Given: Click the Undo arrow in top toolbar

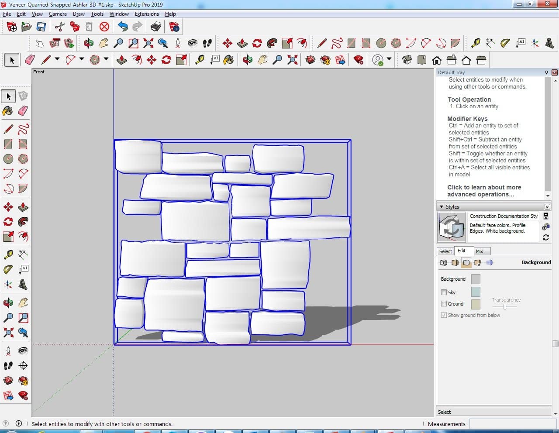Looking at the screenshot, I should pyautogui.click(x=123, y=27).
